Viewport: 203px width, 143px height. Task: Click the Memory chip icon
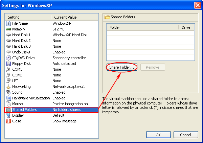click(x=8, y=29)
